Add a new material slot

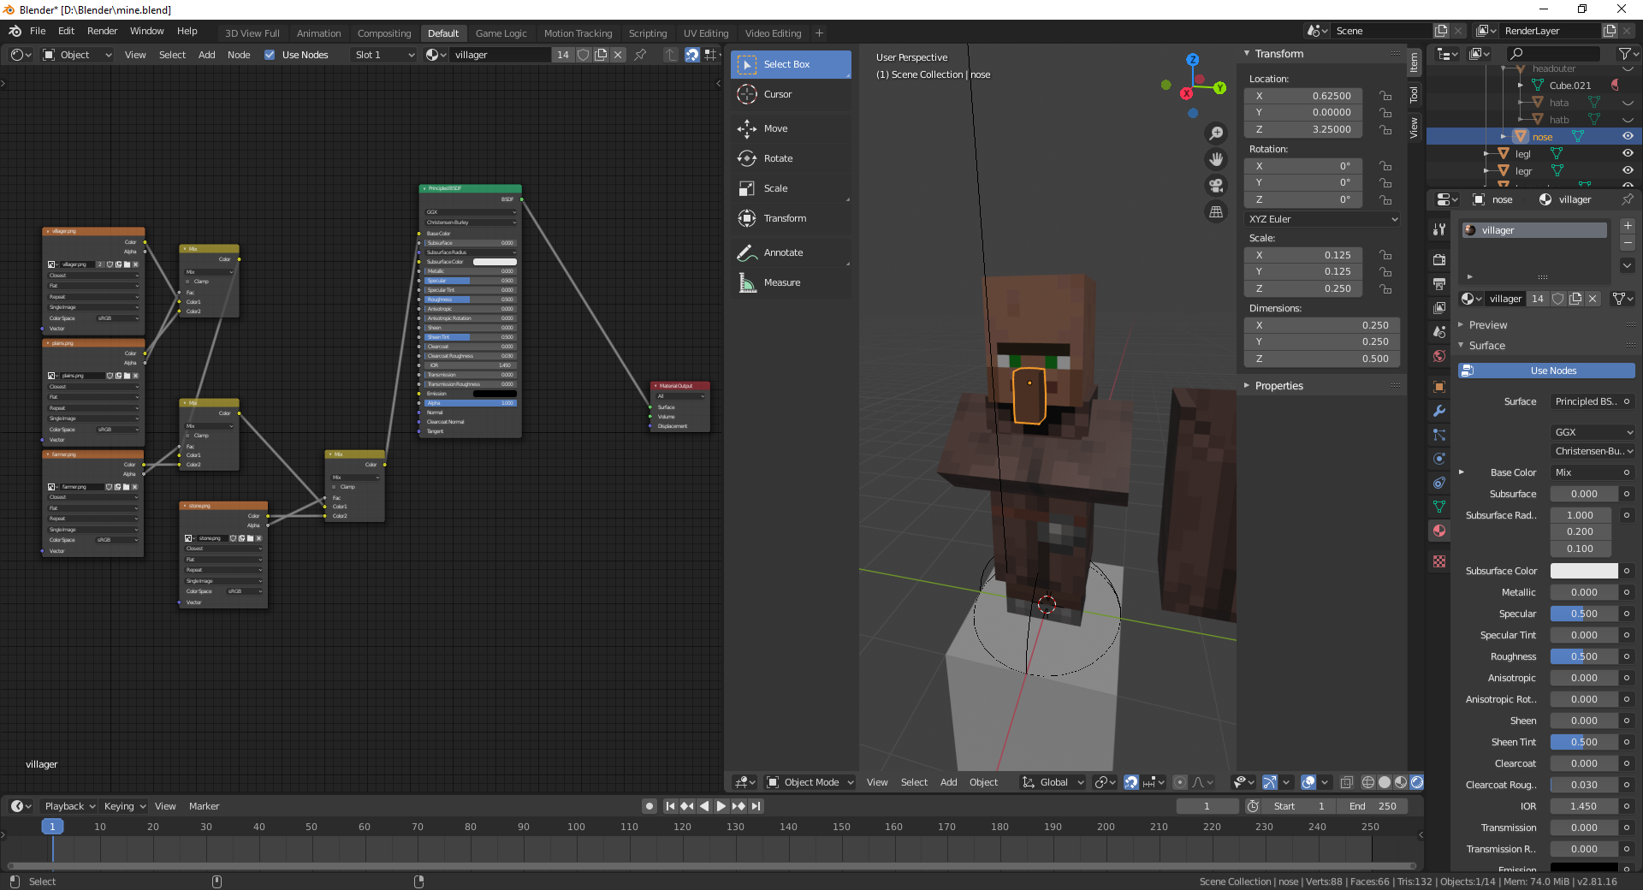(1628, 226)
